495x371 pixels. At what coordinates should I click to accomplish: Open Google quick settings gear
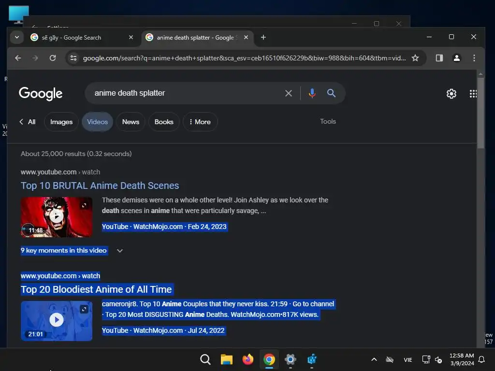(x=451, y=94)
